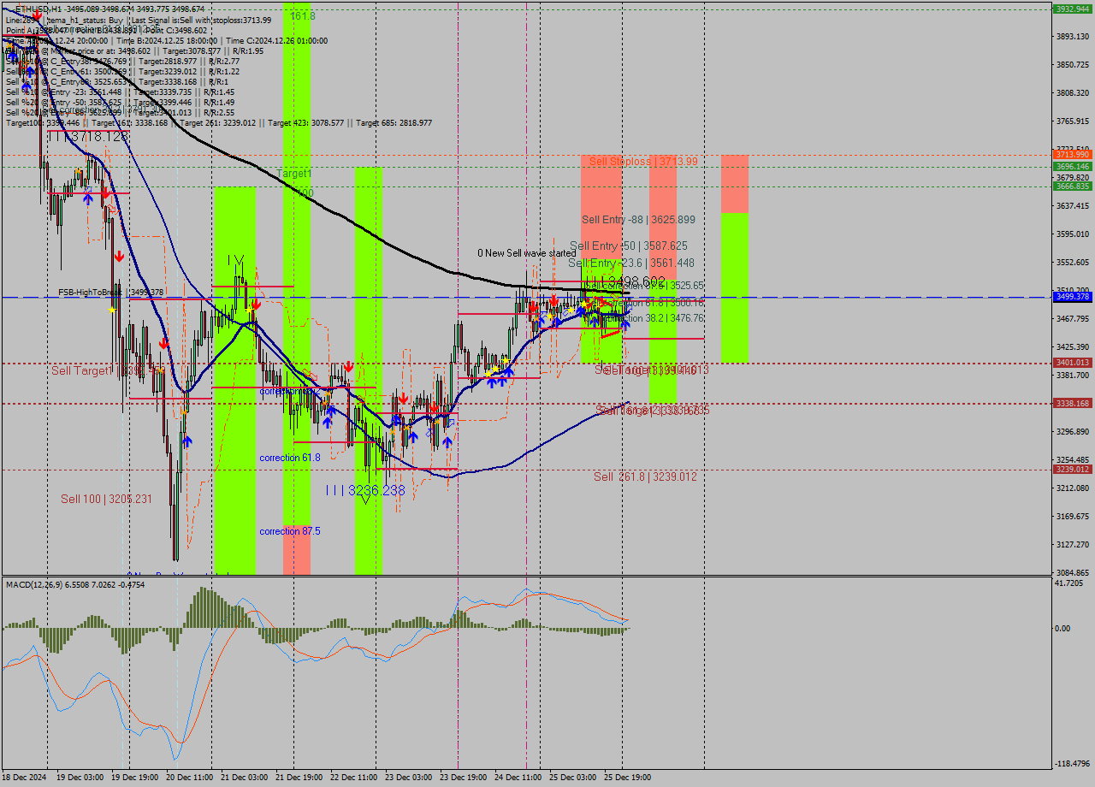
Task: Click the 'Target 685: 2818.977' info text
Action: pyautogui.click(x=394, y=123)
